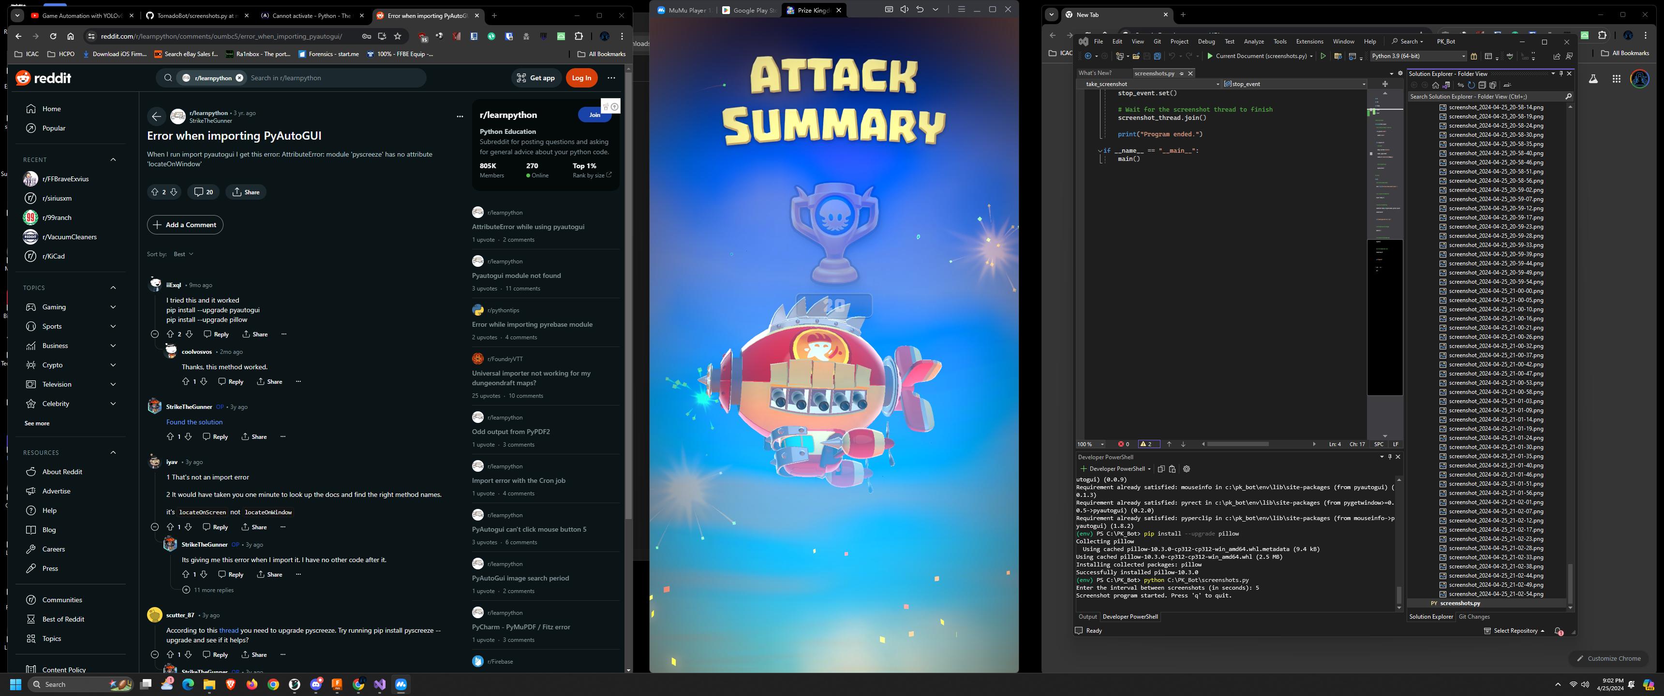Image resolution: width=1664 pixels, height=696 pixels.
Task: Open the Extensions menu in Visual Studio
Action: [x=1309, y=41]
